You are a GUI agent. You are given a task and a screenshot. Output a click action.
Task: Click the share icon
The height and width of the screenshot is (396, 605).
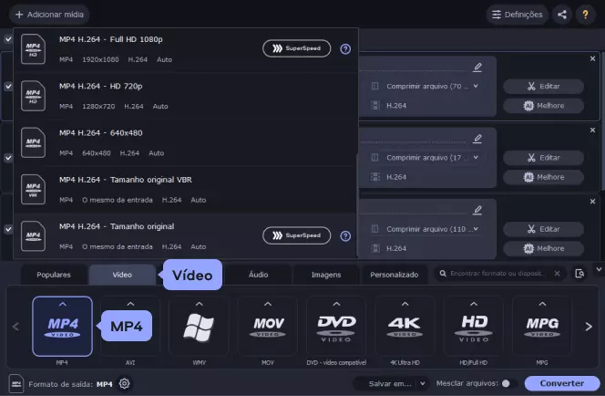pyautogui.click(x=562, y=15)
